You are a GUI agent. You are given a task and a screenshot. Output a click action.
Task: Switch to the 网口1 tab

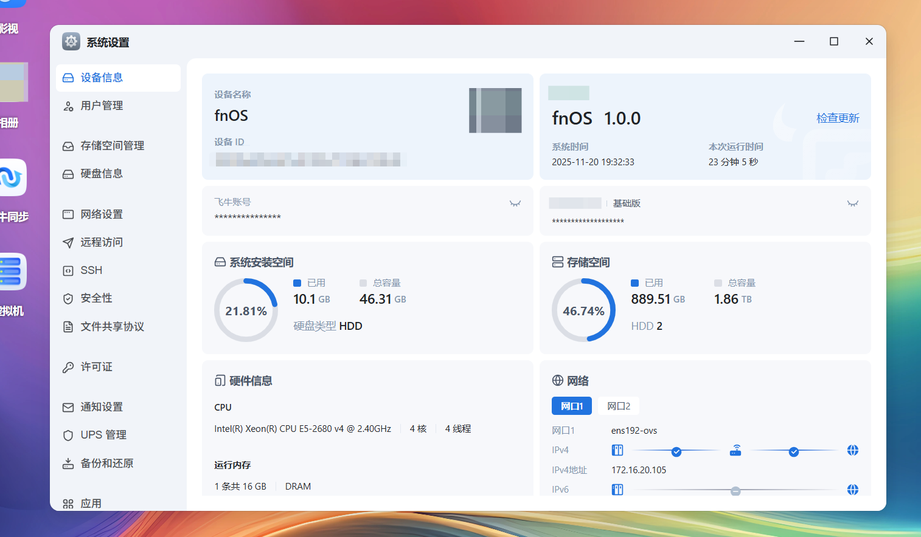(x=572, y=406)
